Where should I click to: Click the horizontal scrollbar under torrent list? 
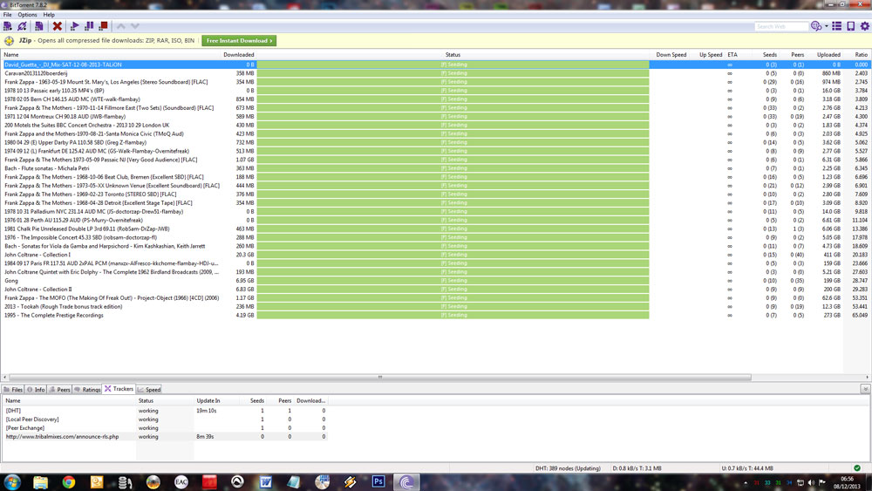[x=380, y=377]
